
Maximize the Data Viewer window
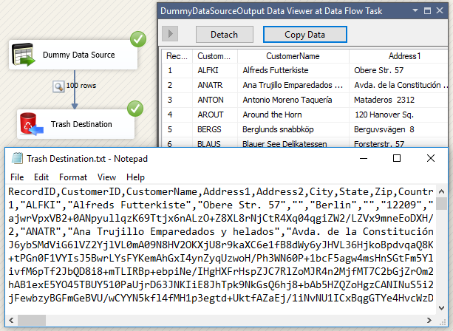pyautogui.click(x=427, y=10)
